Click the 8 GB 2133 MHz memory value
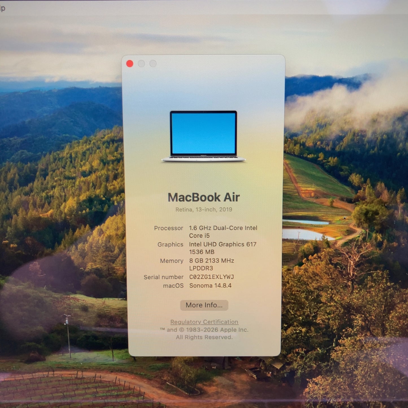Viewport: 408px width, 408px height. [211, 261]
